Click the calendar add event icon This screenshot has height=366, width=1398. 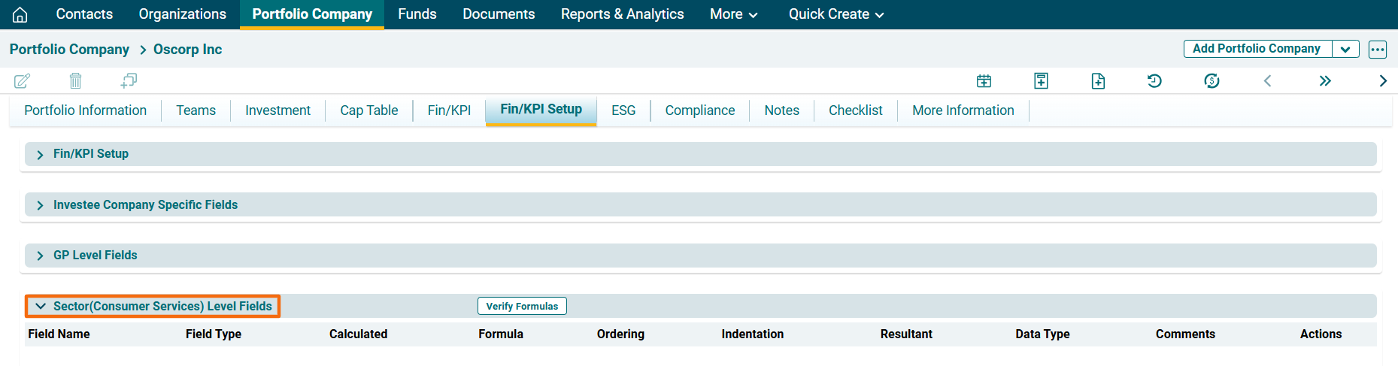pos(984,80)
